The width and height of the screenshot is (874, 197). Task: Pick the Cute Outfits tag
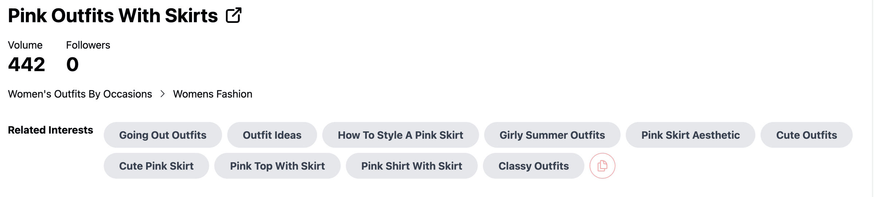click(x=807, y=135)
